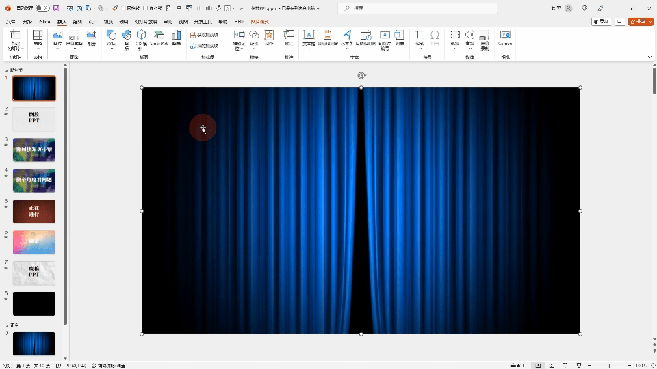Select slide 5 thumbnail with brown background
Image resolution: width=657 pixels, height=369 pixels.
click(x=34, y=211)
